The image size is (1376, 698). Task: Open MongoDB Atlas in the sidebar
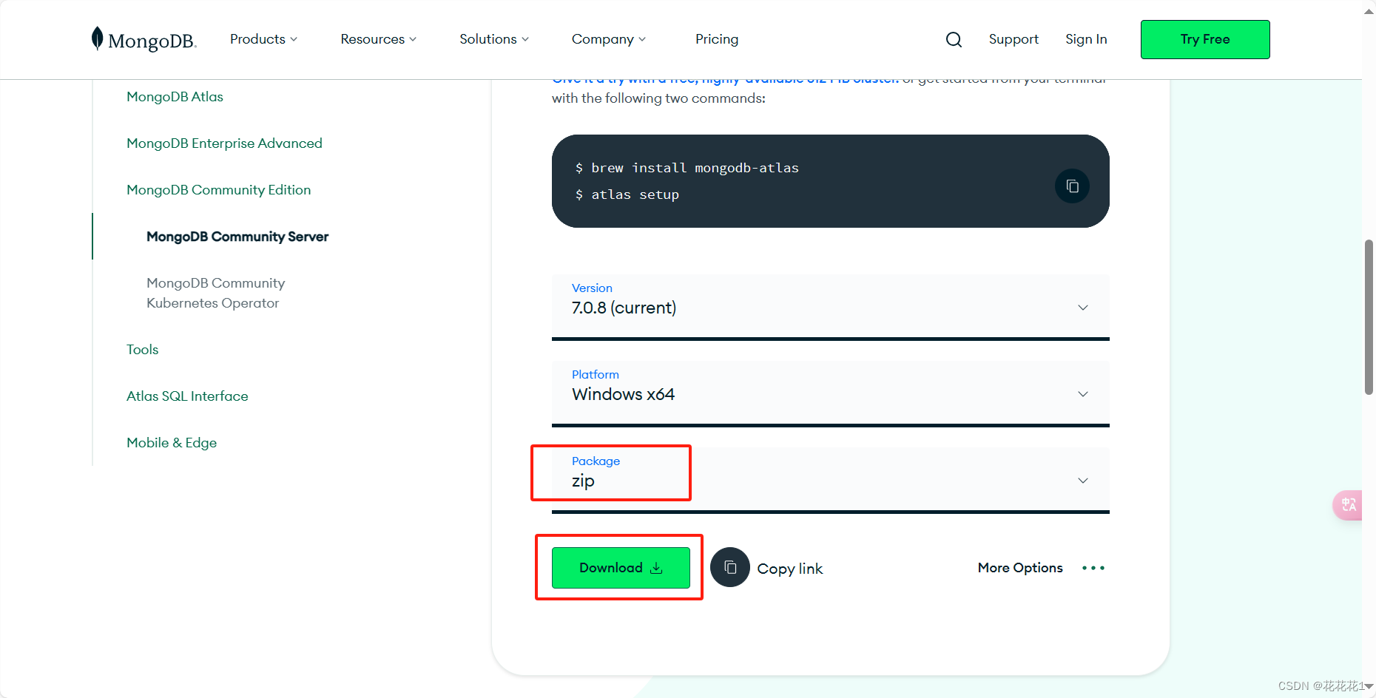click(x=175, y=97)
